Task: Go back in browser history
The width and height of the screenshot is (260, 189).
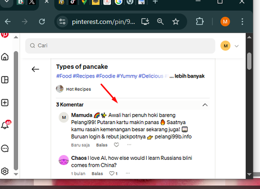Action: pyautogui.click(x=8, y=22)
